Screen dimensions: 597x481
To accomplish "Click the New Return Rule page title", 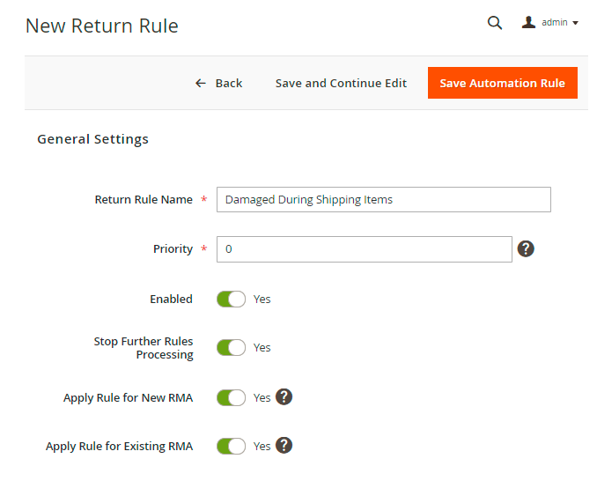I will tap(102, 26).
